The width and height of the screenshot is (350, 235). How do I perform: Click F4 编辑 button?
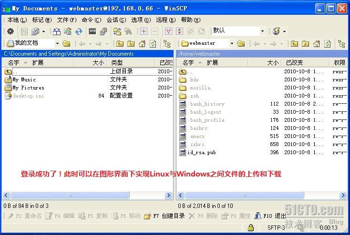click(x=60, y=216)
